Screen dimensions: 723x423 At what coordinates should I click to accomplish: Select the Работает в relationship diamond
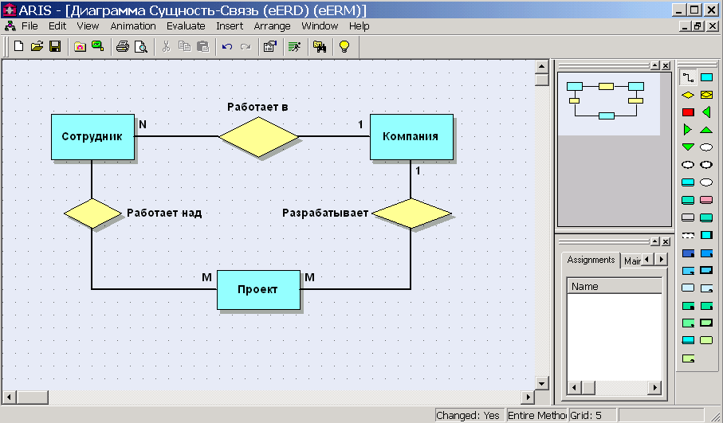[258, 137]
